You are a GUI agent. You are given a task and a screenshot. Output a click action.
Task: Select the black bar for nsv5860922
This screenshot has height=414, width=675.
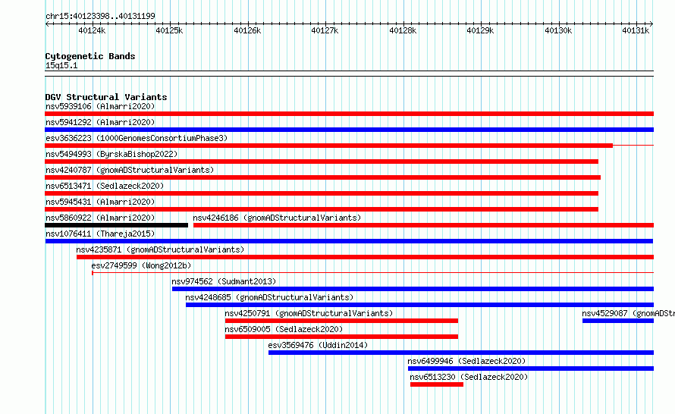click(x=116, y=225)
